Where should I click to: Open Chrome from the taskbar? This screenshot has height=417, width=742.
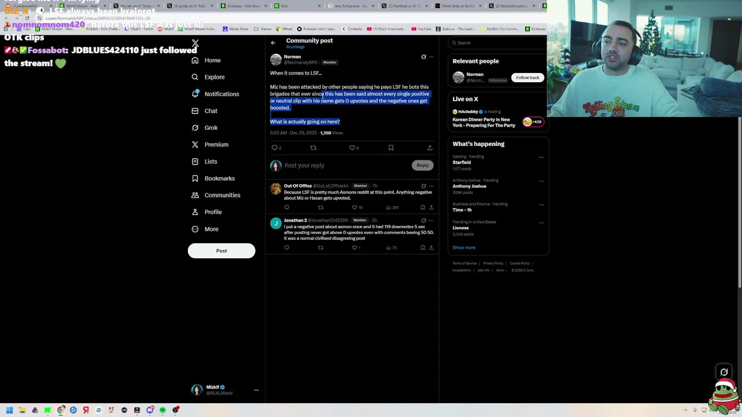(60, 410)
